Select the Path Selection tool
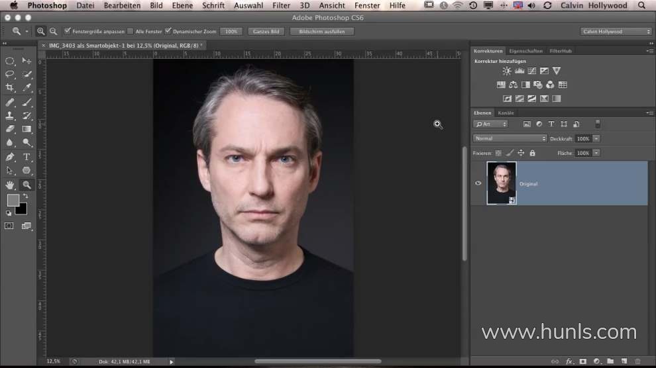656x368 pixels. click(x=10, y=170)
